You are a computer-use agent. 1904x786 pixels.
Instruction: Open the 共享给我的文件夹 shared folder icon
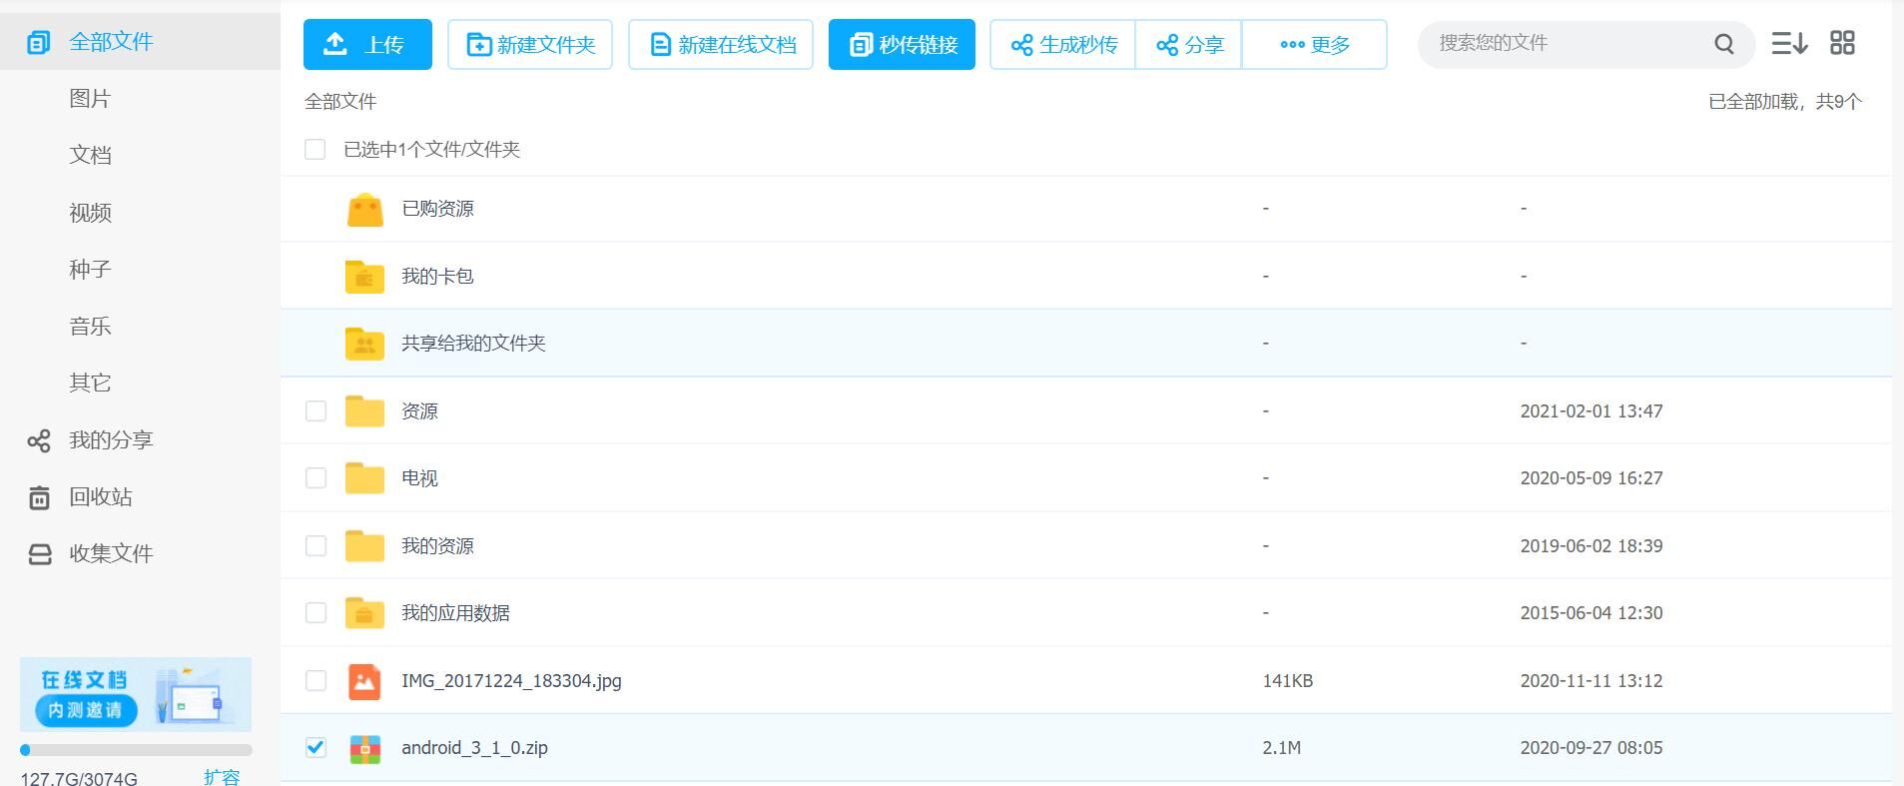point(364,344)
